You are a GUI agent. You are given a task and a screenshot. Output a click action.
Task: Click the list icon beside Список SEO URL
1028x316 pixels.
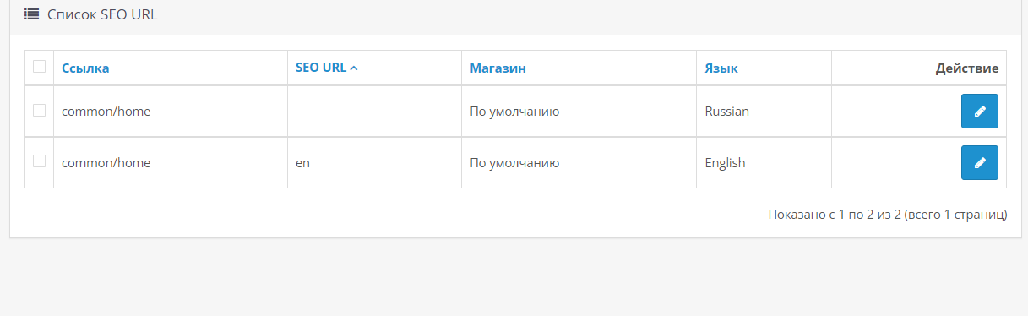(32, 14)
